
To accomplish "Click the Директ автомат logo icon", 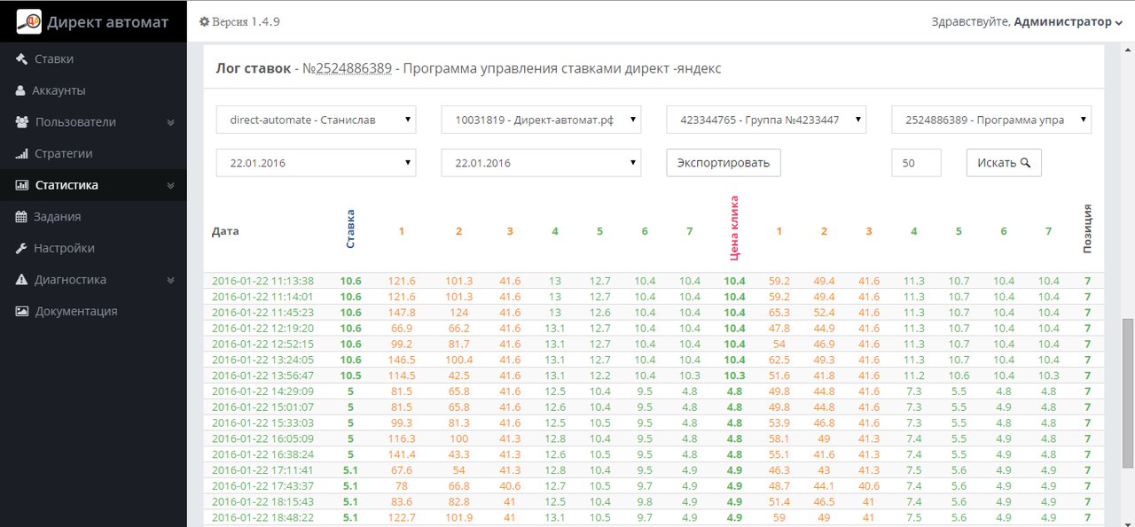I will 29,21.
